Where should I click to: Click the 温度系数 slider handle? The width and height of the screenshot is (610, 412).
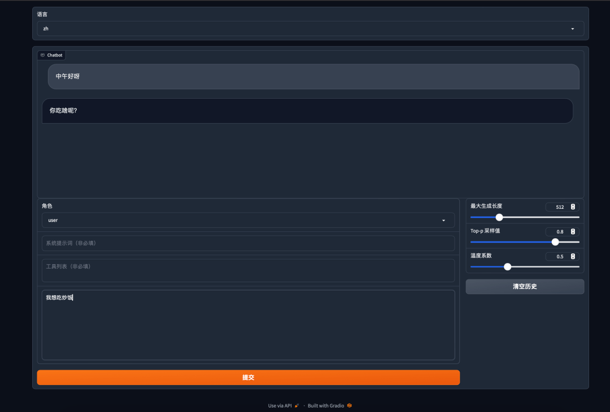(x=507, y=267)
